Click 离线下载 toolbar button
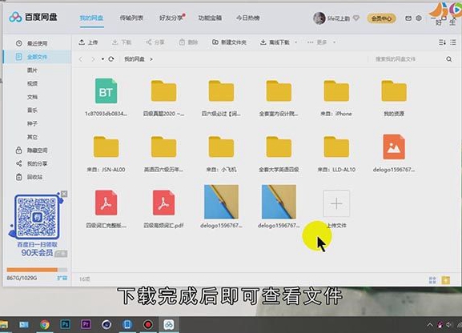The image size is (462, 333). (x=275, y=42)
